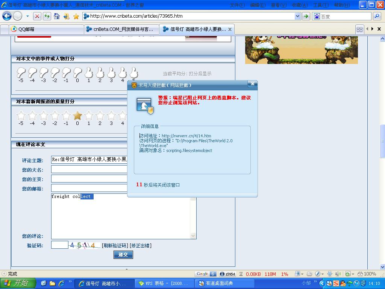The width and height of the screenshot is (385, 289).
Task: Rate the event 0 thumb
Action: (x=77, y=73)
